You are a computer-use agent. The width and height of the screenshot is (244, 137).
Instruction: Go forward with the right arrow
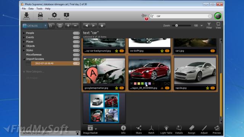(93, 25)
